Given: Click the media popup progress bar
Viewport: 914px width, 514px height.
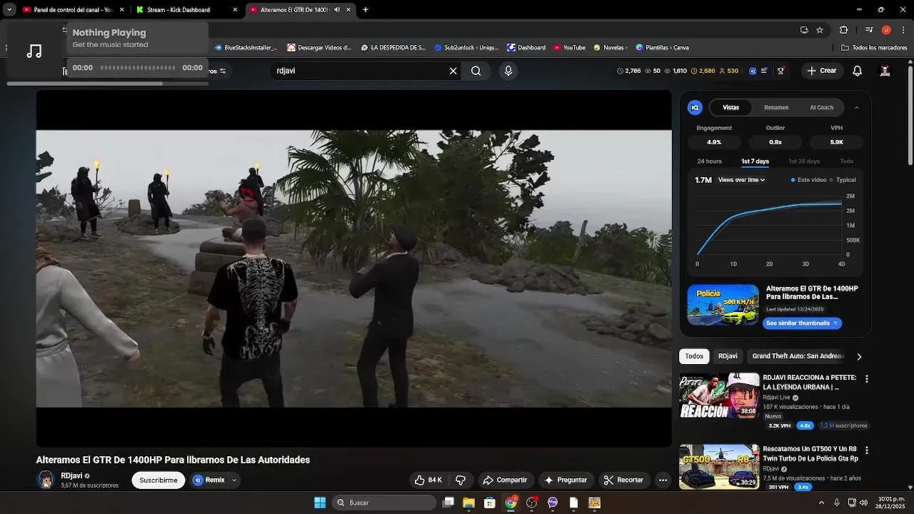Looking at the screenshot, I should [x=138, y=68].
